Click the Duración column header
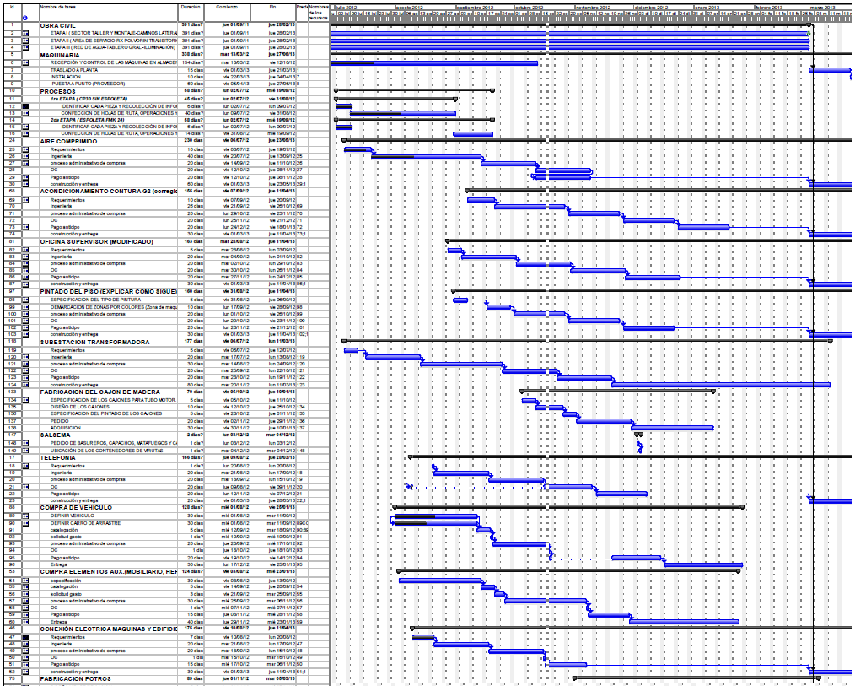The width and height of the screenshot is (855, 686). click(x=191, y=6)
